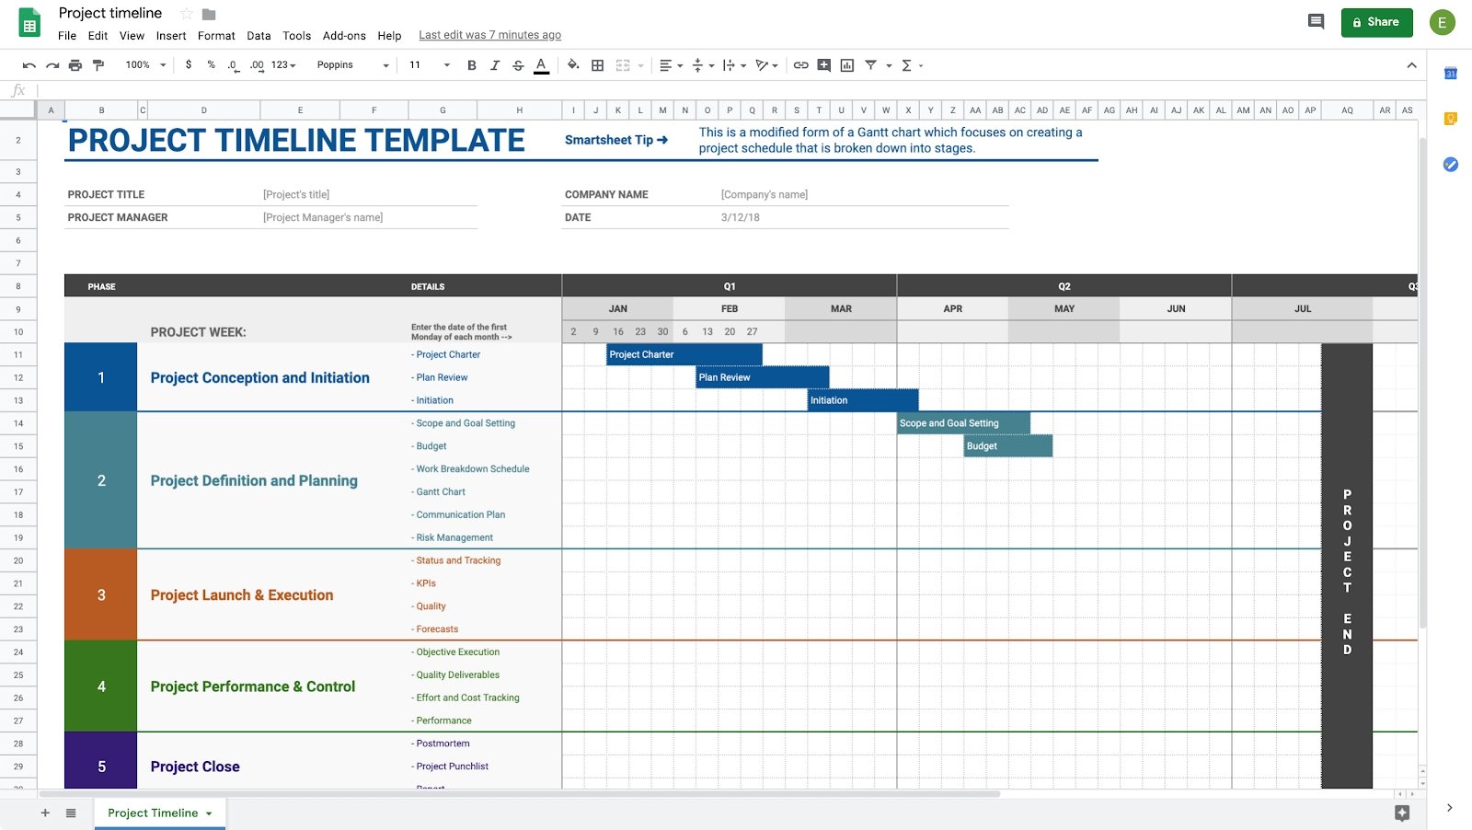
Task: Select the Budget Gantt bar
Action: (1008, 446)
